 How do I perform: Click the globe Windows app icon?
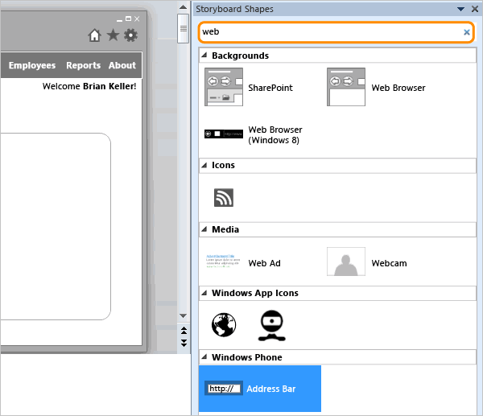tap(224, 326)
